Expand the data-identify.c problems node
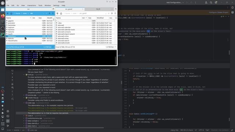The height and width of the screenshot is (132, 235). (x=24, y=124)
